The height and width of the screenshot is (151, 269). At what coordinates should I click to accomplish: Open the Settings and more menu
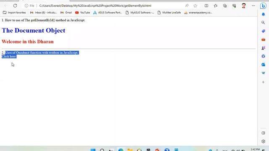coord(253,5)
